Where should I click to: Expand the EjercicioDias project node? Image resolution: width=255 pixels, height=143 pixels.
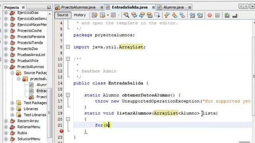6,13
